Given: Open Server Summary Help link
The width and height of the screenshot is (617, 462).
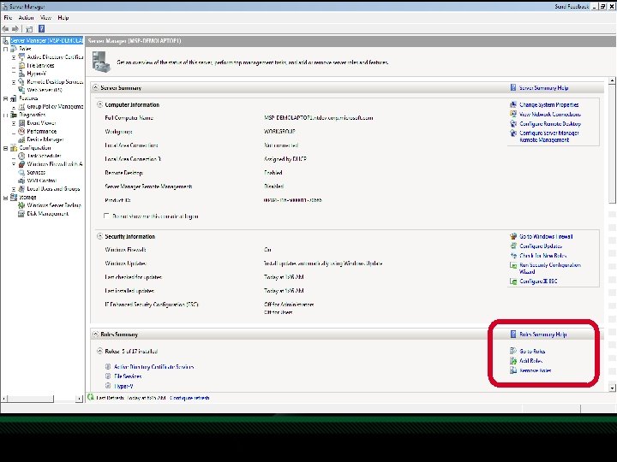Looking at the screenshot, I should point(544,88).
